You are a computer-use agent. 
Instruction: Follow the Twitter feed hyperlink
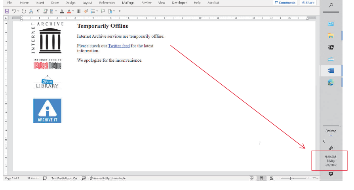tap(119, 46)
